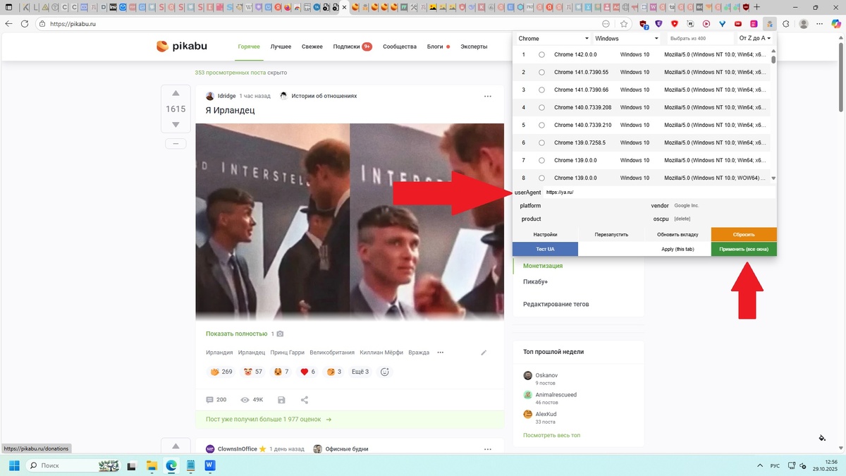The width and height of the screenshot is (846, 476).
Task: Open the Эксперты tab
Action: (x=474, y=47)
